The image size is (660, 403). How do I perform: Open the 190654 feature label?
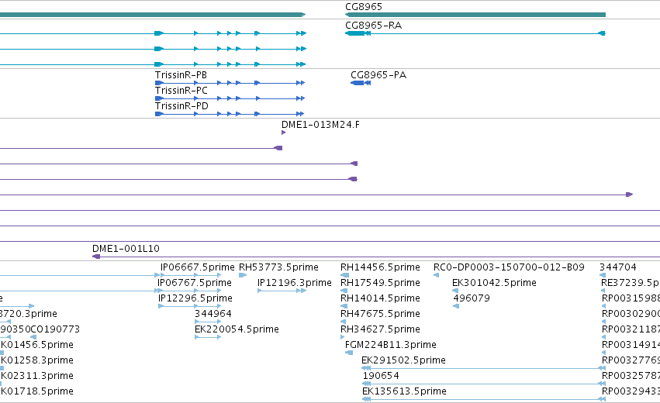381,376
